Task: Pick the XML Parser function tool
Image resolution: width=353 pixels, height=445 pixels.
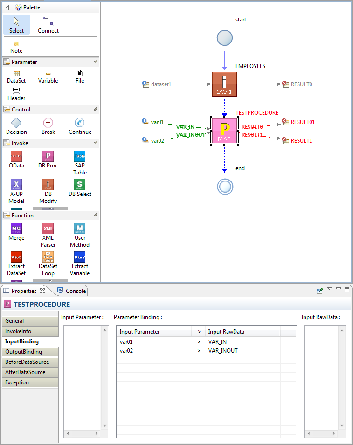Action: 48,229
